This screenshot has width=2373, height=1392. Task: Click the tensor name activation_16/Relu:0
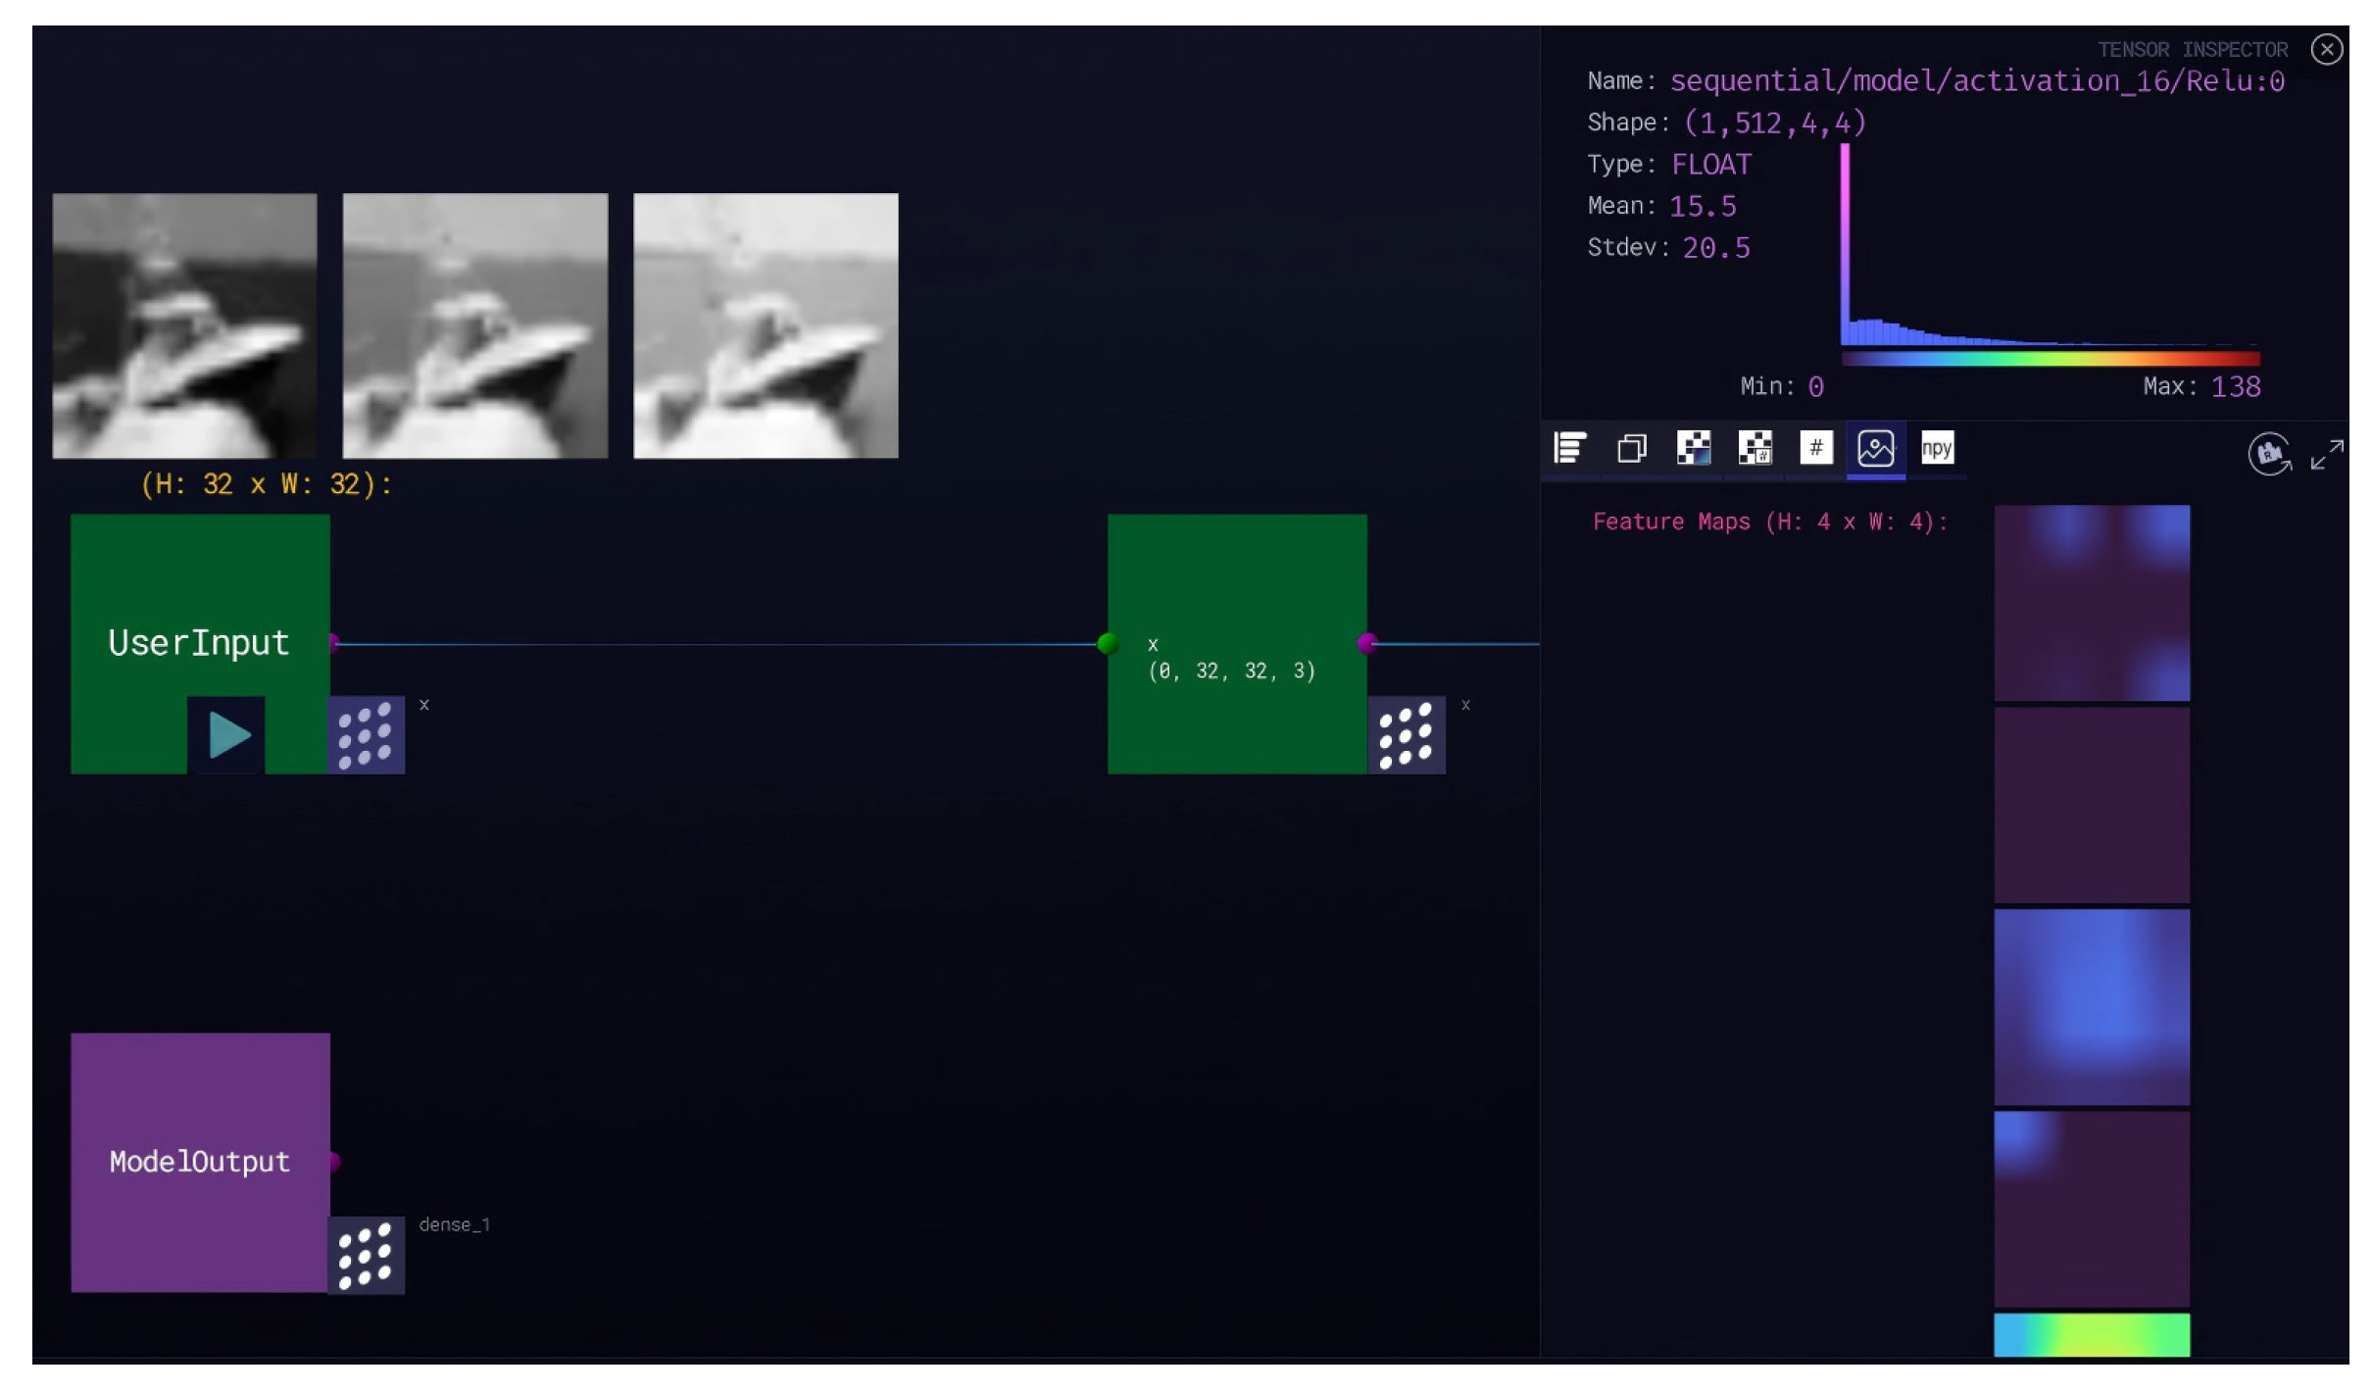1977,81
